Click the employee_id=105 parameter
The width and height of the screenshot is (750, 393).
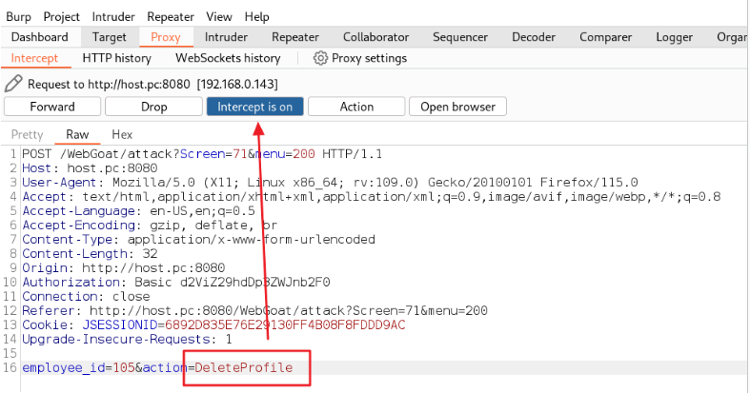tap(78, 367)
